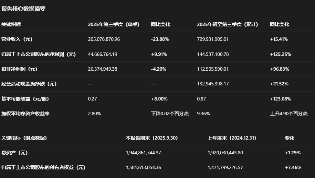Image resolution: width=315 pixels, height=178 pixels.
Task: Click the 经营活动现金流净额（元） row label
Action: click(29, 84)
